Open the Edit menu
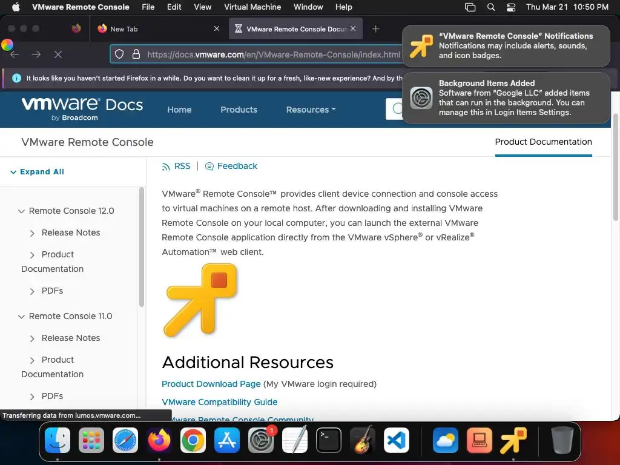Screen dimensions: 620x465 [174, 7]
